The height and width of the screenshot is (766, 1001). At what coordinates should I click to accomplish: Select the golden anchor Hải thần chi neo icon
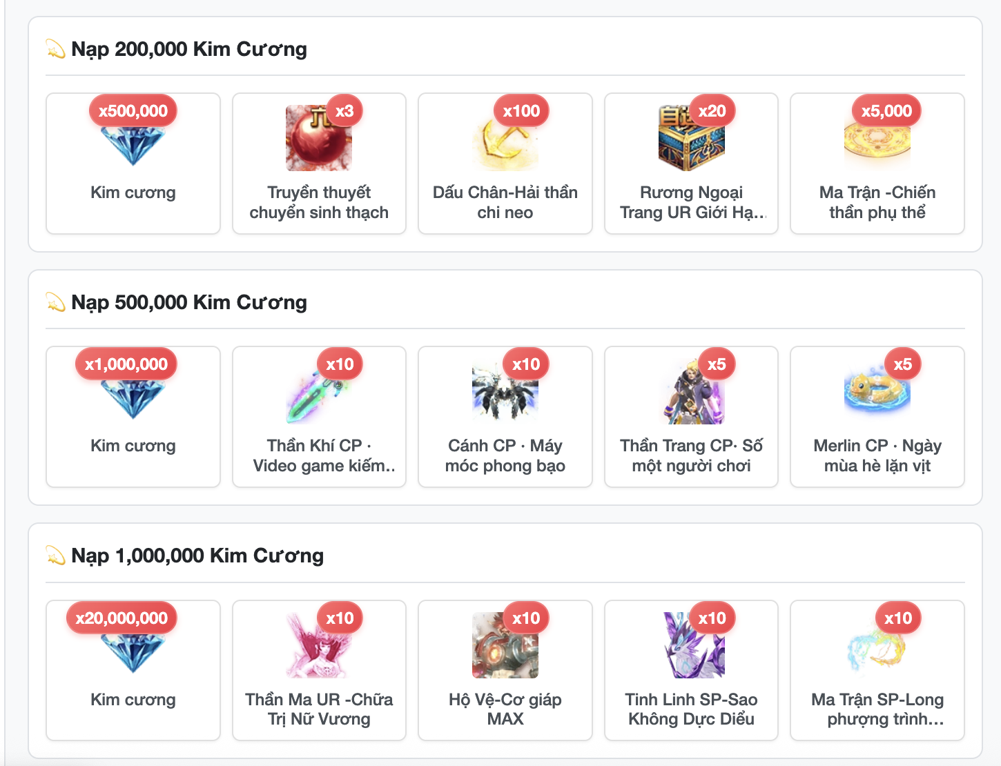pos(505,138)
